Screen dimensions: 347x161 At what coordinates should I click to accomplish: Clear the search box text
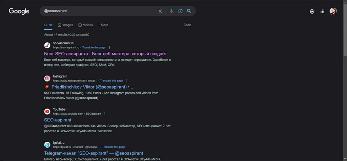click(x=160, y=11)
